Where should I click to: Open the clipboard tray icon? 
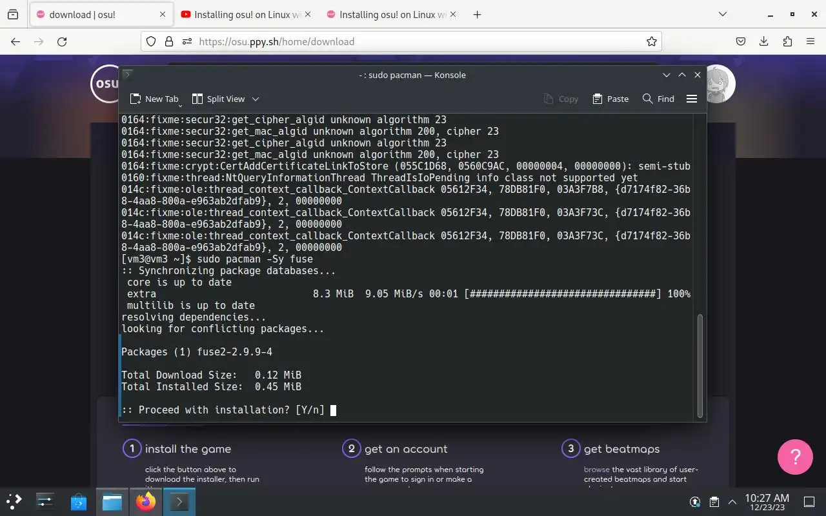coord(714,502)
